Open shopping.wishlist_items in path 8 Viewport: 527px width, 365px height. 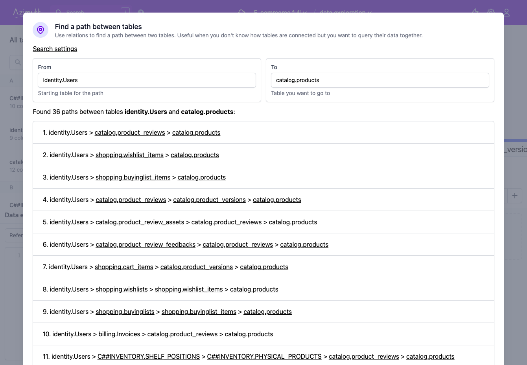[189, 289]
